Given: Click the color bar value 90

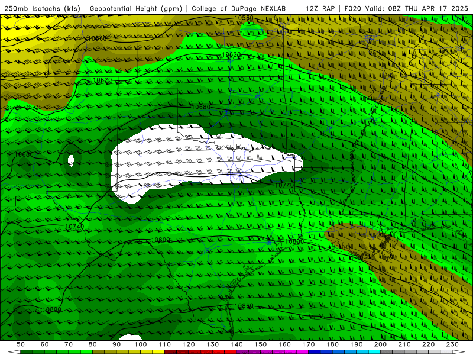Looking at the screenshot, I should [116, 344].
